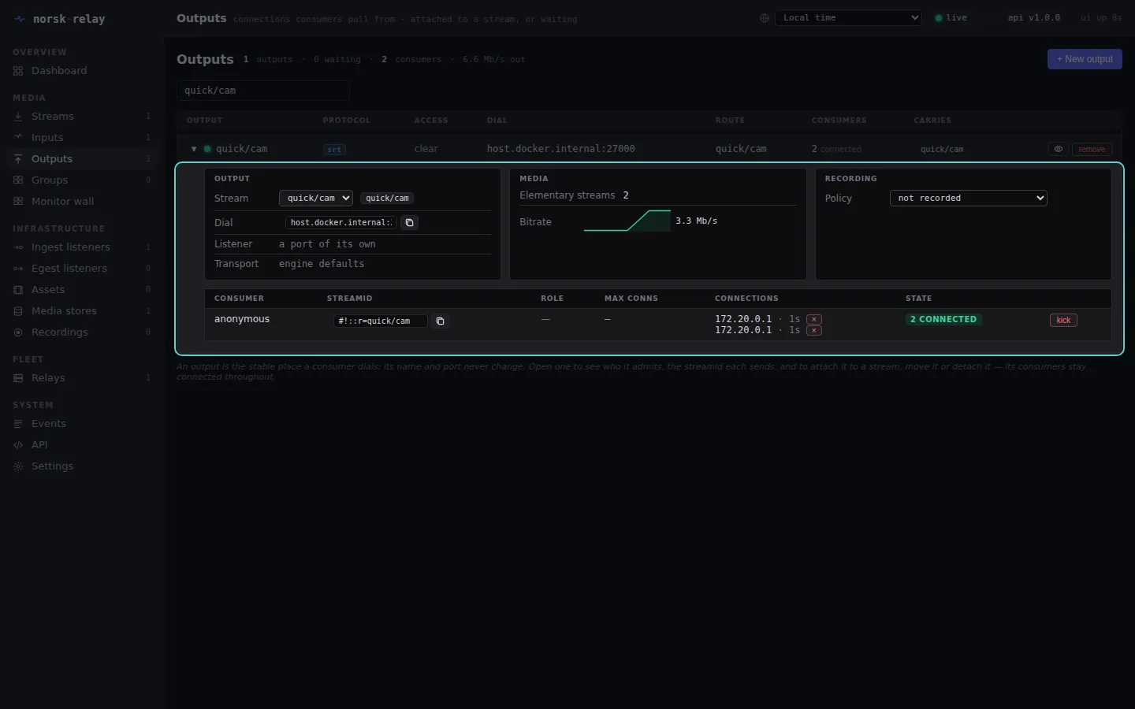
Task: Click the Settings gear icon
Action: click(x=18, y=466)
